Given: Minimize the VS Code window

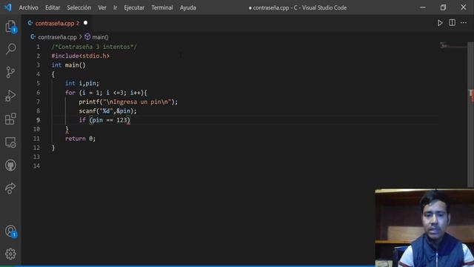Looking at the screenshot, I should 423,7.
